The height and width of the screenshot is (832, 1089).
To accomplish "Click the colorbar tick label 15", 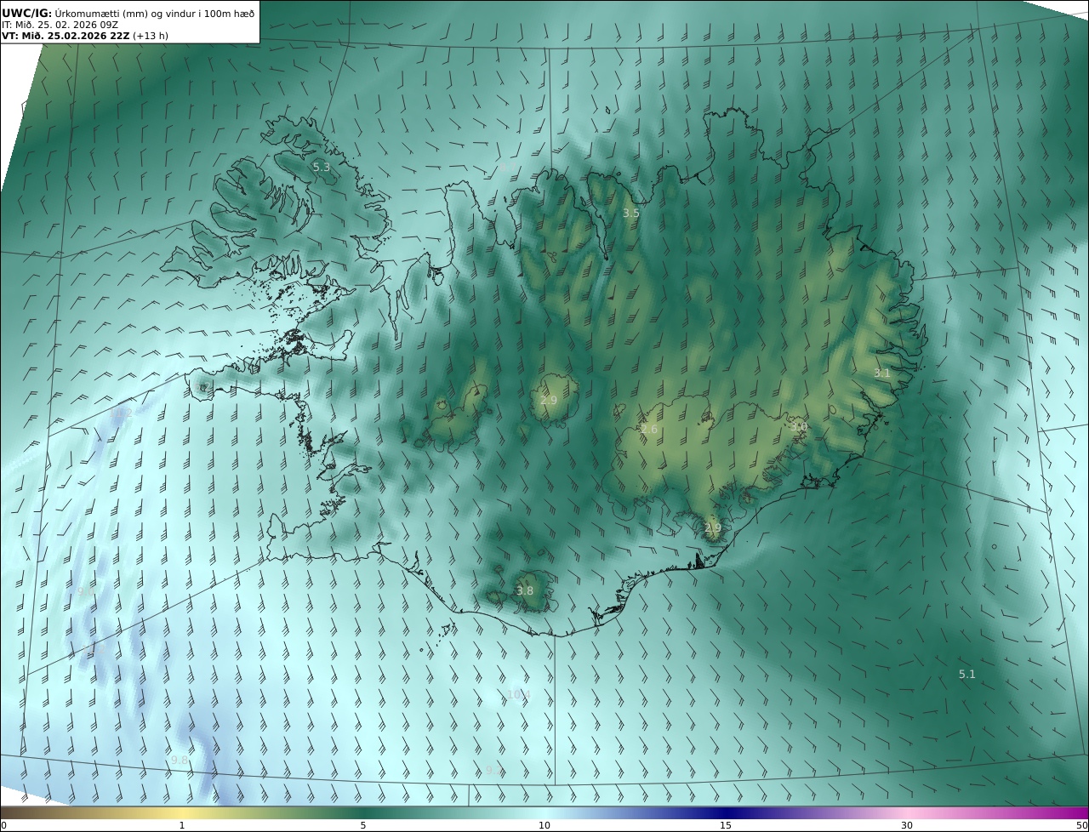I will 726,825.
